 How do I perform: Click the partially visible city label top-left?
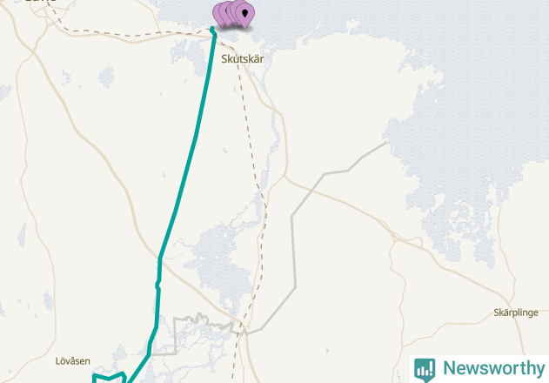click(x=39, y=1)
